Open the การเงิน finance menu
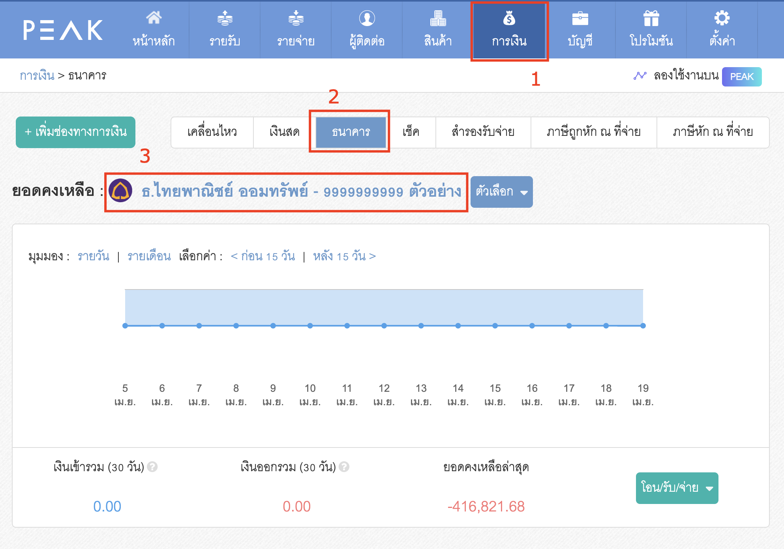 509,31
